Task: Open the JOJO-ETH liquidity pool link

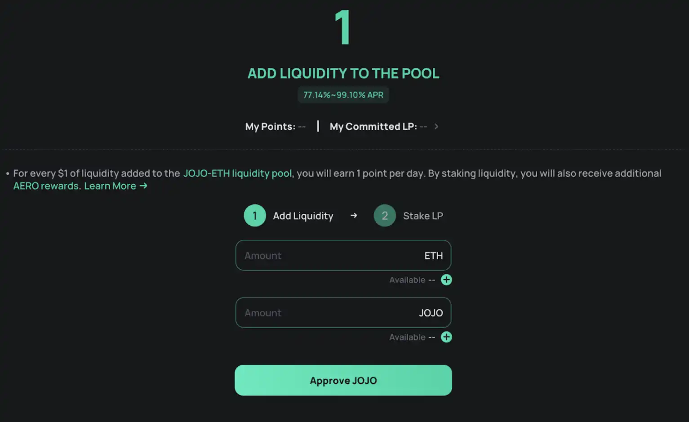Action: click(x=237, y=173)
